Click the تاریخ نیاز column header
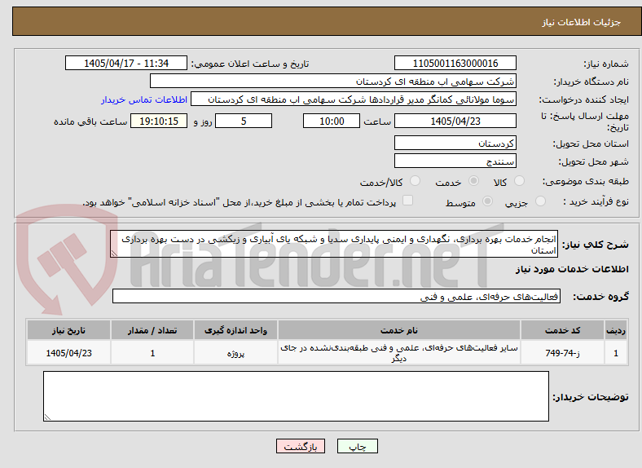The width and height of the screenshot is (642, 468). pyautogui.click(x=68, y=330)
